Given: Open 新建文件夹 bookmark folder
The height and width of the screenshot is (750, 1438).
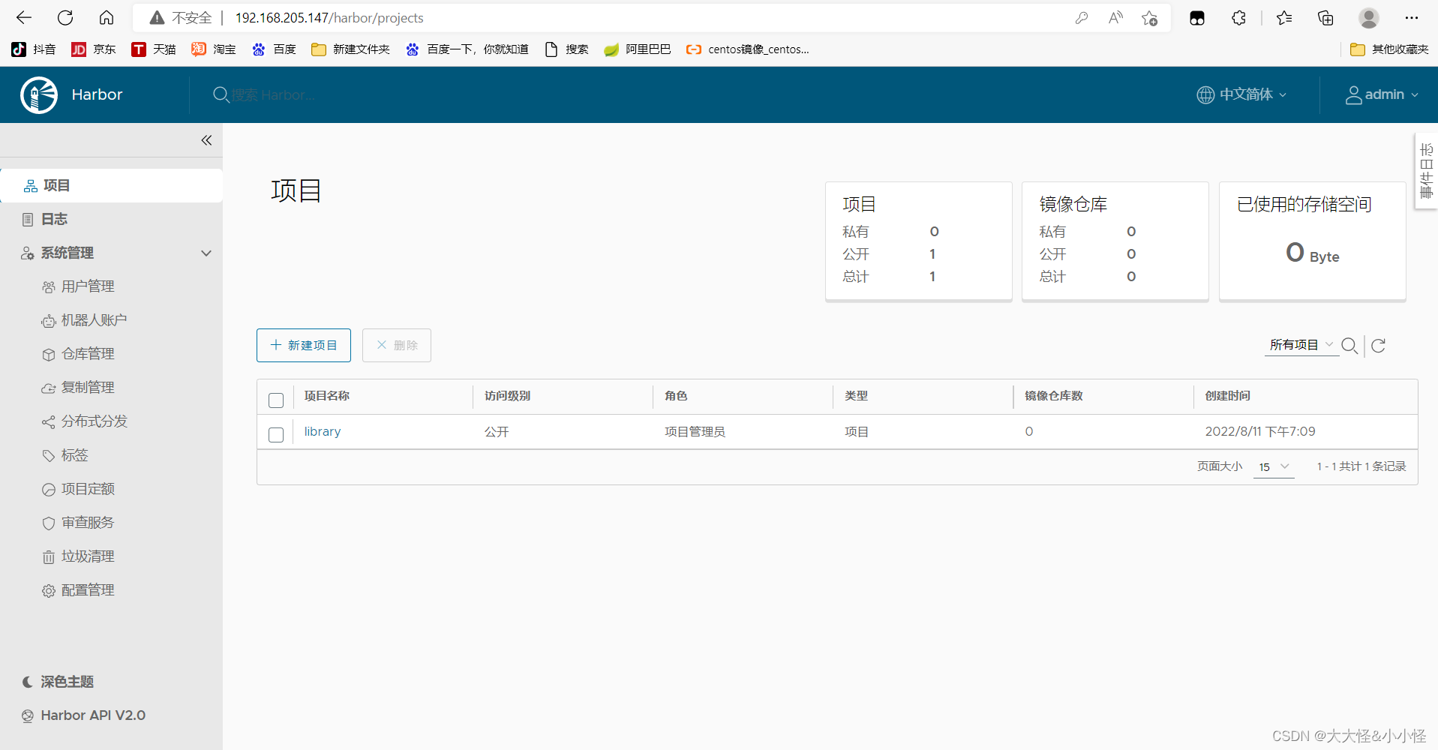Looking at the screenshot, I should coord(350,49).
